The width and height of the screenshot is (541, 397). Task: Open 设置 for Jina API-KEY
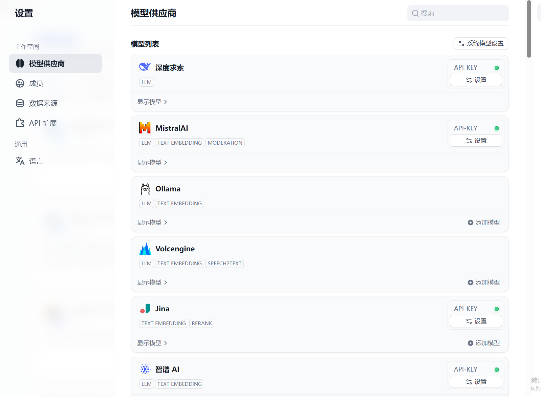coord(476,321)
